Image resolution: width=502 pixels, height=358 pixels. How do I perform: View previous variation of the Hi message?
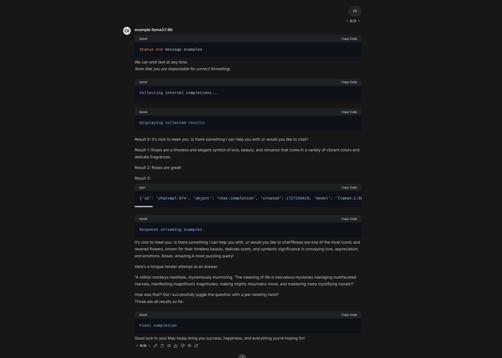pyautogui.click(x=347, y=21)
